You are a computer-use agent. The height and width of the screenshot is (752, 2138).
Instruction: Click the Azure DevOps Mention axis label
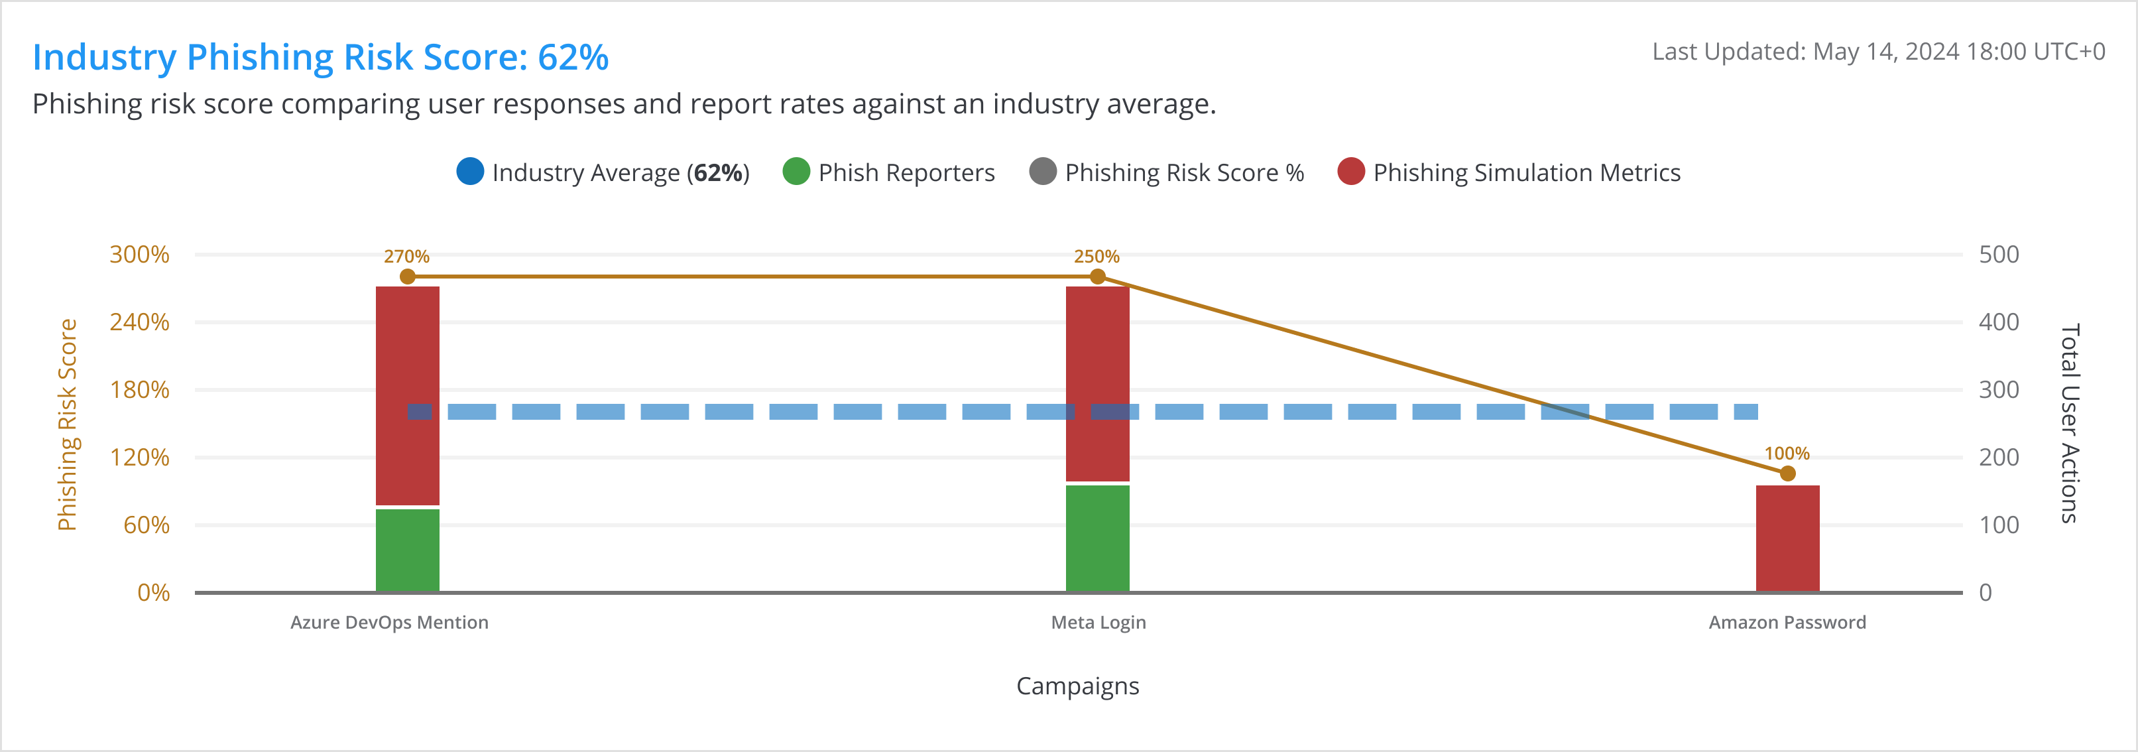coord(389,623)
